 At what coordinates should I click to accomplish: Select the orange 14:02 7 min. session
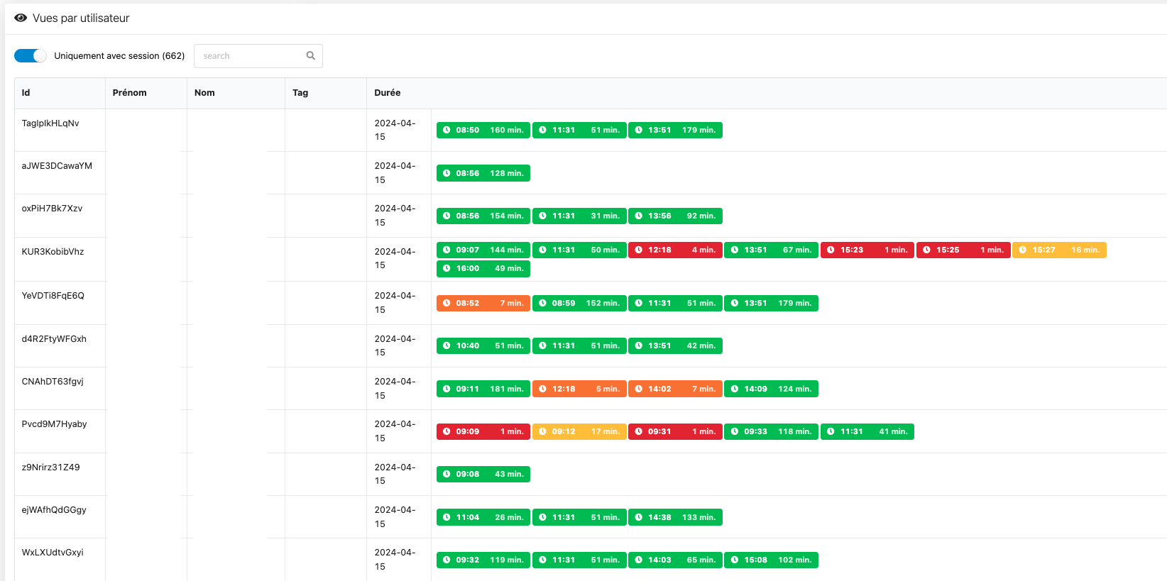tap(675, 389)
